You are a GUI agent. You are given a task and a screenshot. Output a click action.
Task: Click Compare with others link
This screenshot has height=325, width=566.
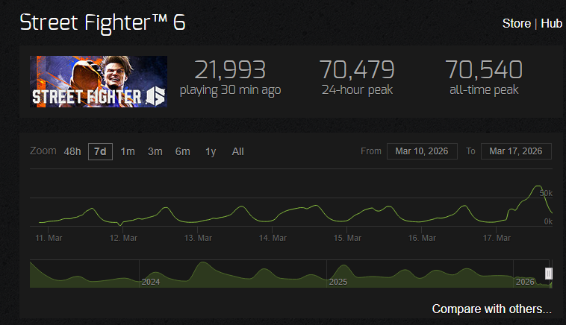[491, 309]
